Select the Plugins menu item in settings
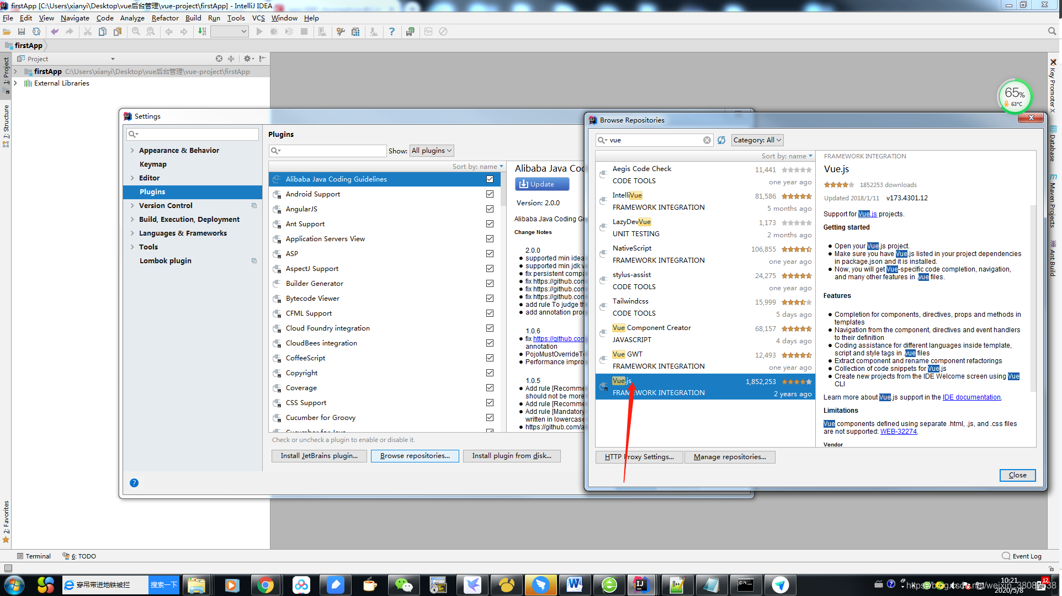The width and height of the screenshot is (1062, 596). [x=152, y=191]
